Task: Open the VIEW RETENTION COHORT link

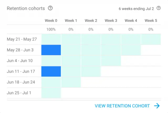Action: point(122,106)
